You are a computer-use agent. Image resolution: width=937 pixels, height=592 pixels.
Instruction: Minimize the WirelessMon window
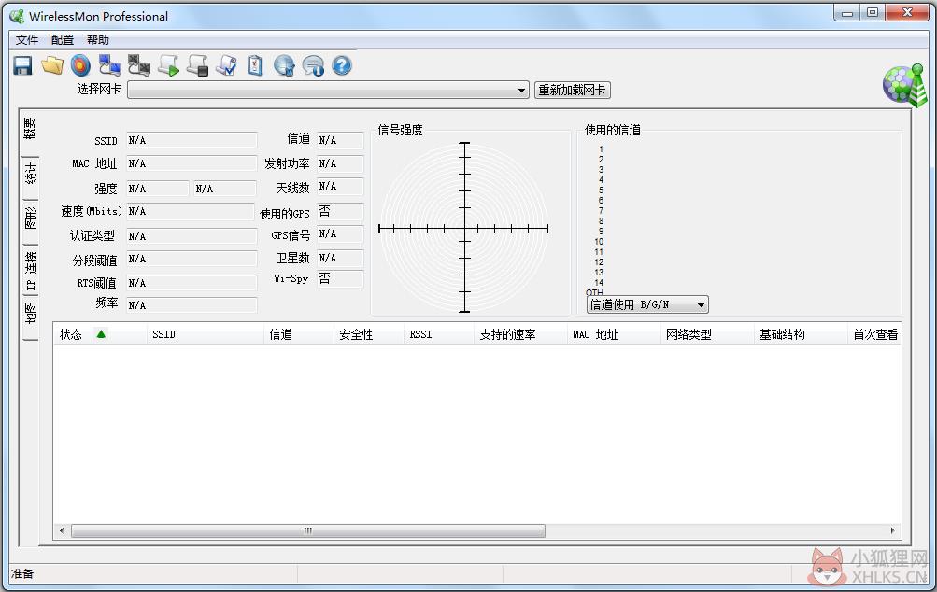coord(846,12)
